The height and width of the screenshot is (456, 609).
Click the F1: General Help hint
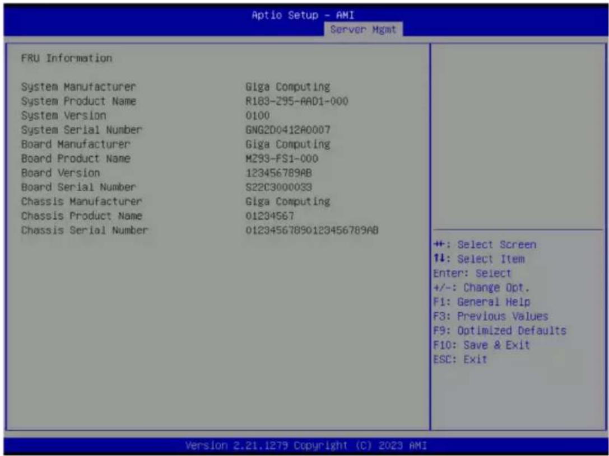(482, 302)
